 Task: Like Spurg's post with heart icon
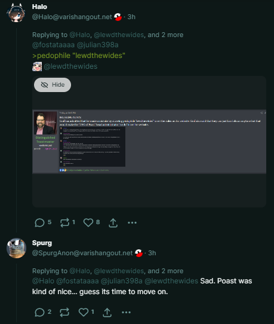[x=84, y=312]
